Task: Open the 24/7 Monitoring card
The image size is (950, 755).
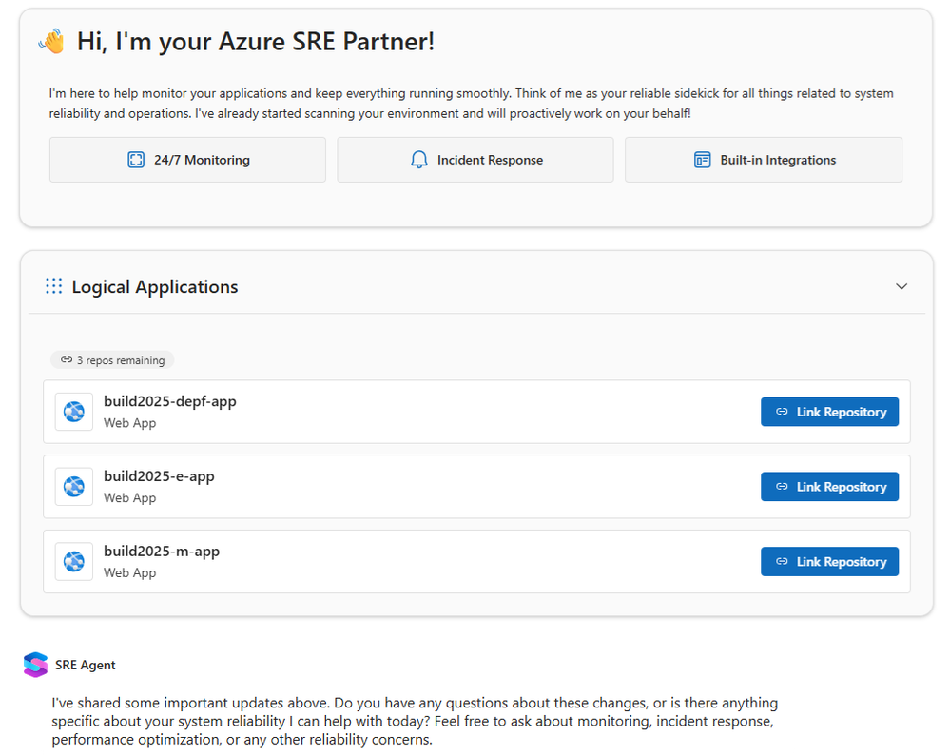Action: (x=187, y=160)
